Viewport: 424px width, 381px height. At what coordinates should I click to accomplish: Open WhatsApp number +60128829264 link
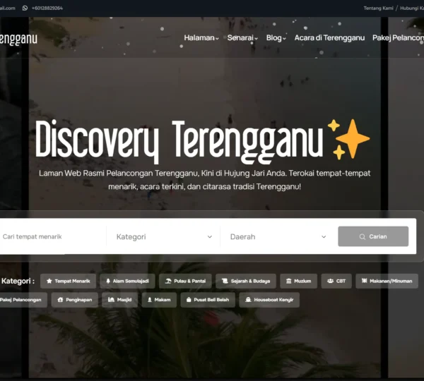[47, 8]
